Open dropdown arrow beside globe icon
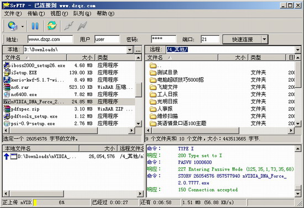This screenshot has width=304, height=208. click(x=23, y=26)
